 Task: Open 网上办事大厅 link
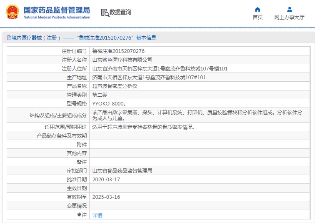click(290, 17)
